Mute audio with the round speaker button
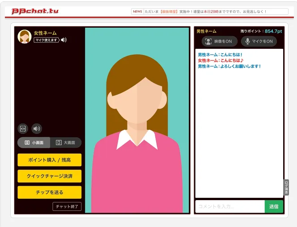 click(x=37, y=128)
